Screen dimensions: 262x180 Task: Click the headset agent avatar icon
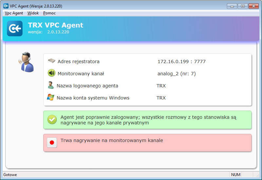tap(27, 62)
